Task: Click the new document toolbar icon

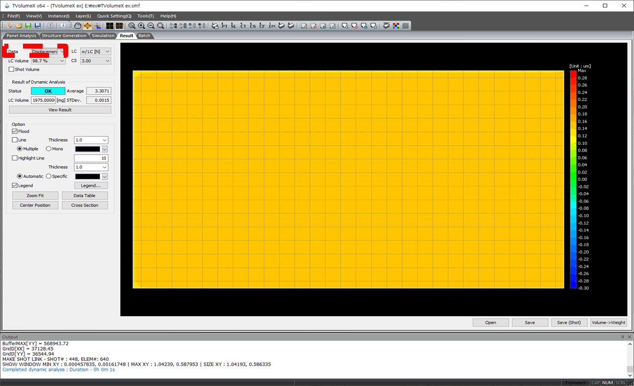Action: click(9, 26)
